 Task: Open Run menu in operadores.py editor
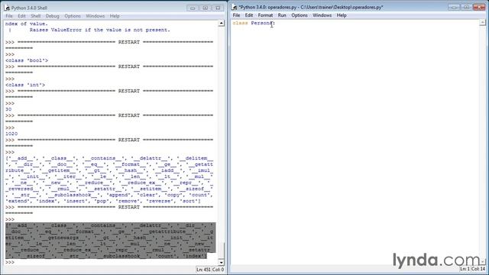tap(282, 15)
